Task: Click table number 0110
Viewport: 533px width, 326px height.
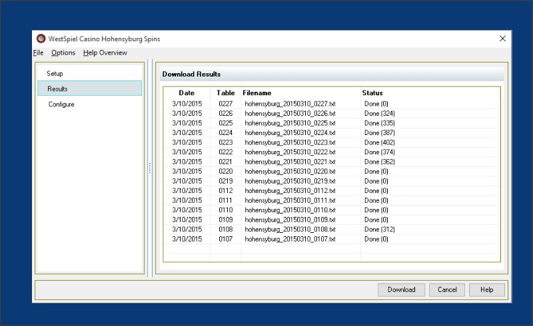Action: click(226, 210)
